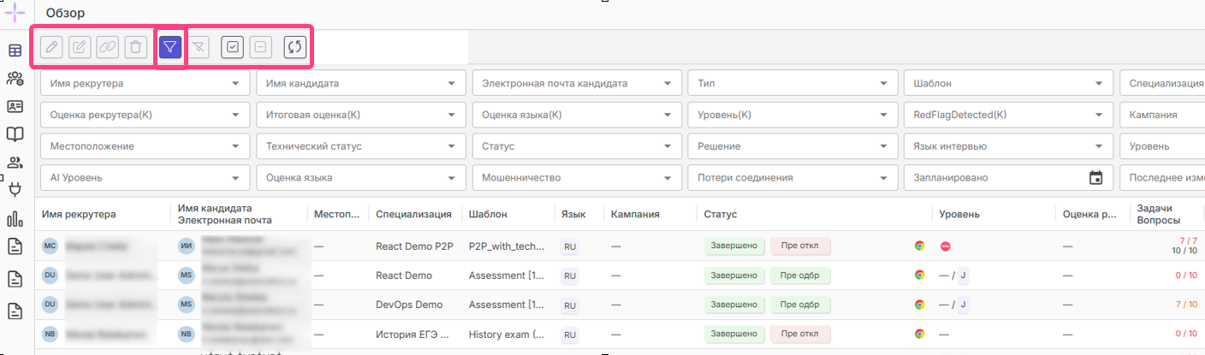Toggle the blue filter funnel button
The width and height of the screenshot is (1205, 355).
(170, 47)
